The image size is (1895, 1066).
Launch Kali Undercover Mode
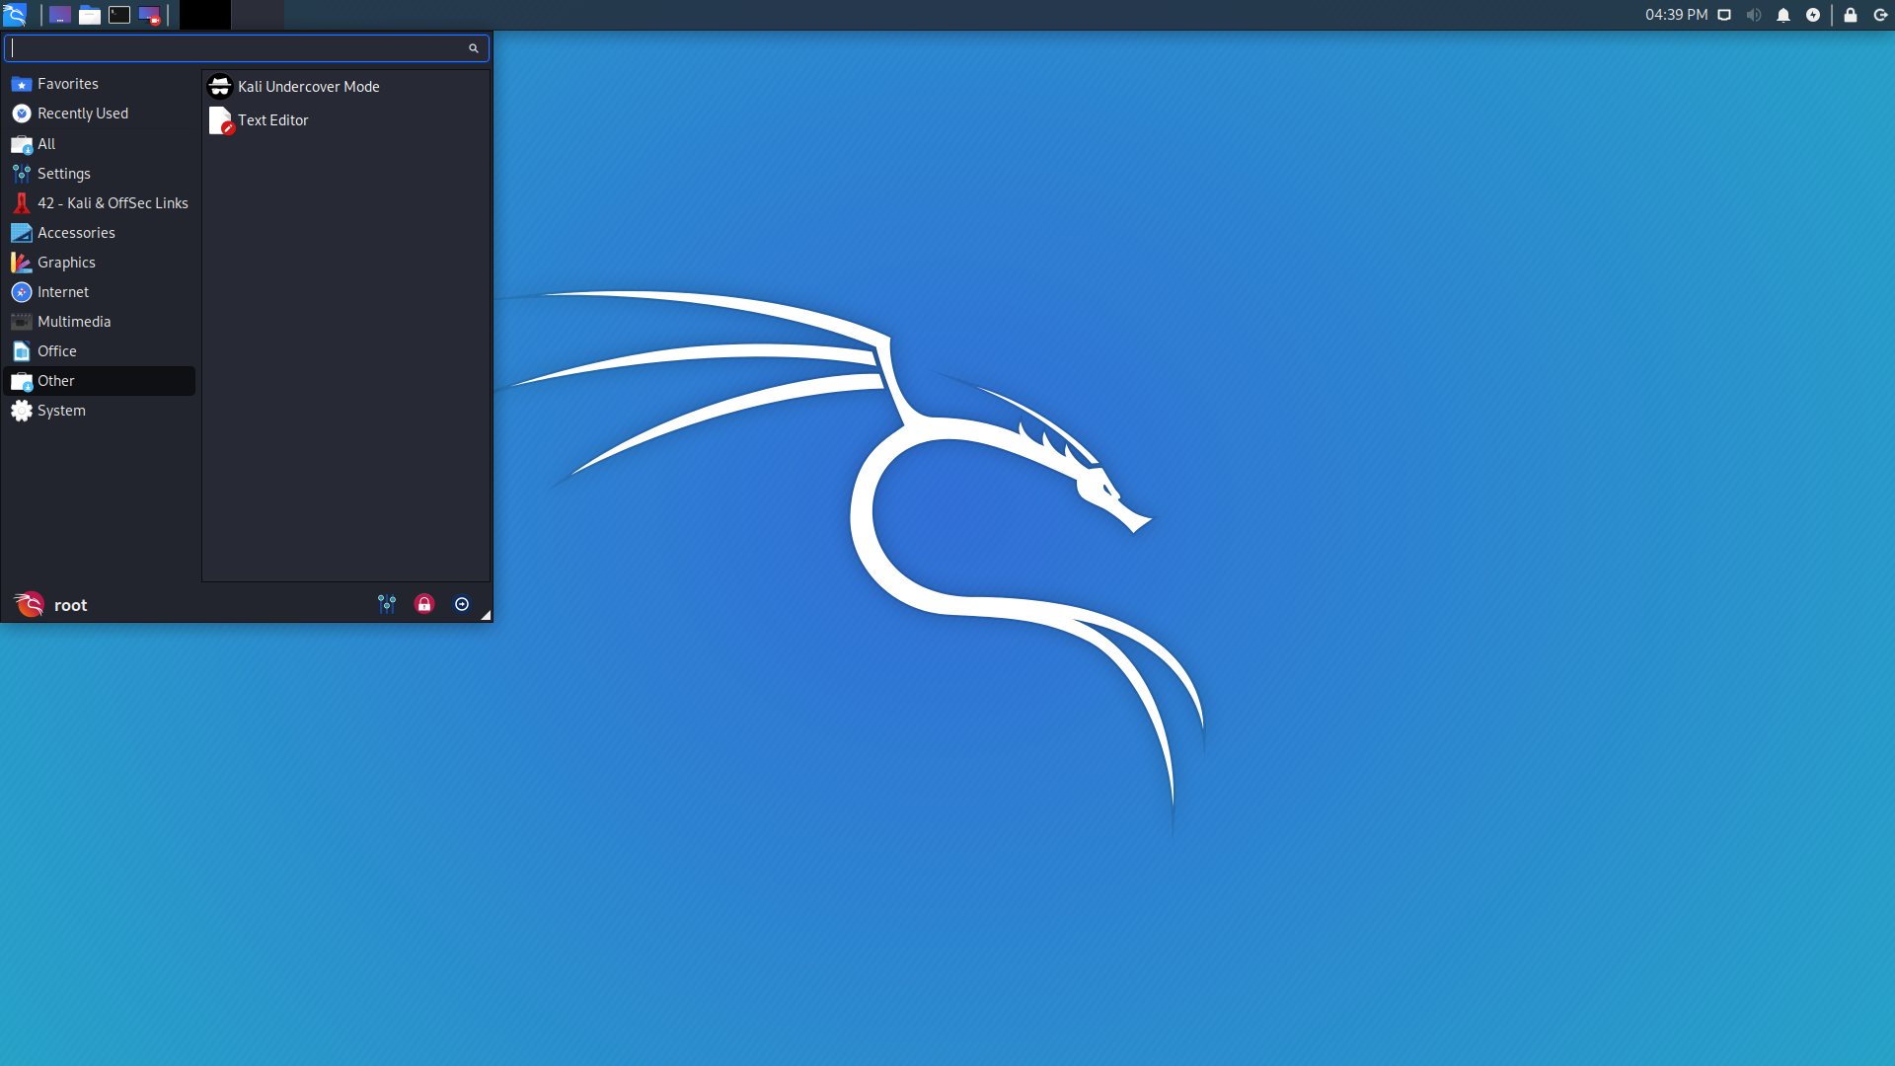(345, 87)
